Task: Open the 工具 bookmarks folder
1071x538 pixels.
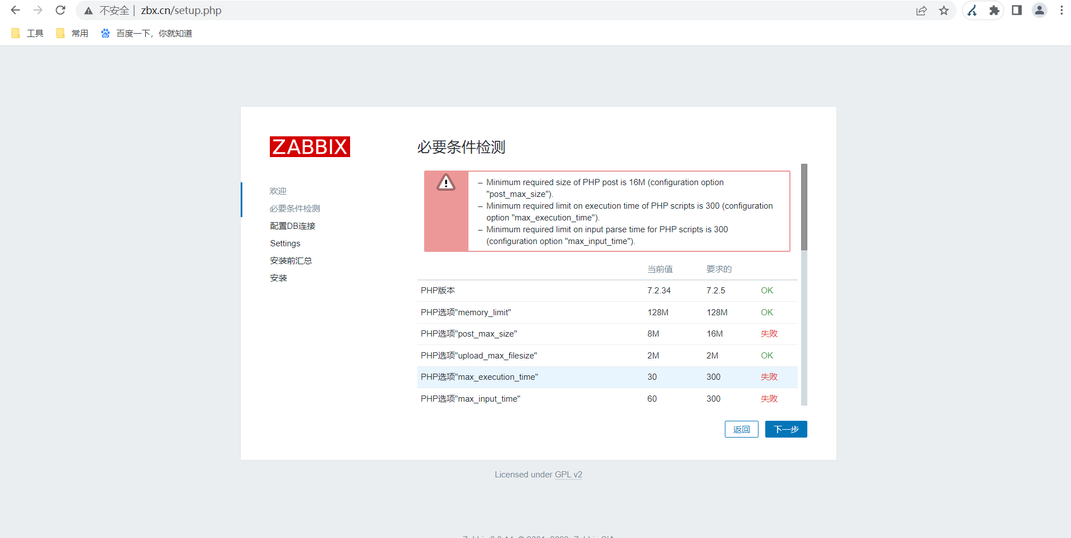Action: pyautogui.click(x=27, y=34)
